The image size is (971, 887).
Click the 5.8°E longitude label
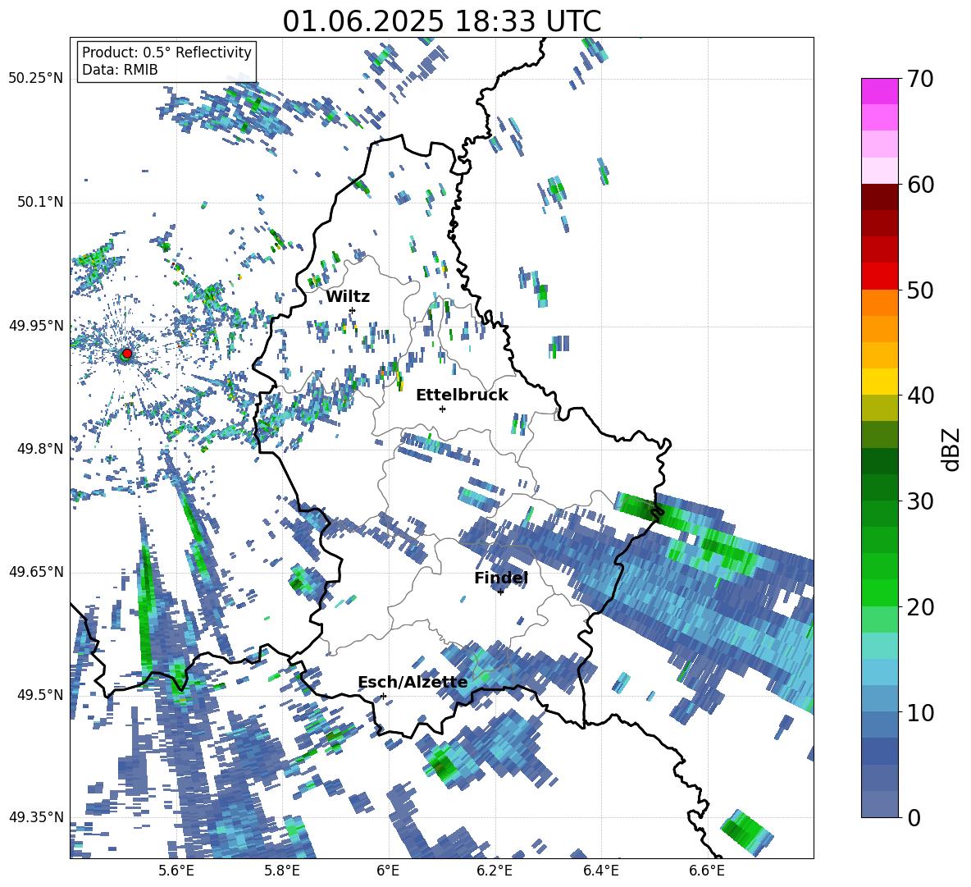point(282,871)
